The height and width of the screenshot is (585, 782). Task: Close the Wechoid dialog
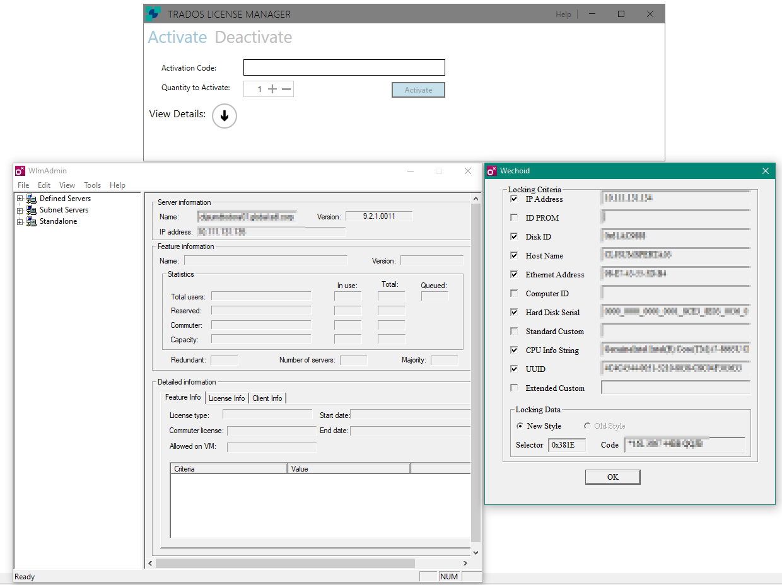pyautogui.click(x=766, y=171)
